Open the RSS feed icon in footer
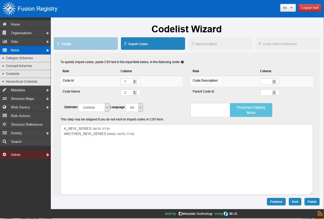This screenshot has height=219, width=324. (x=320, y=214)
